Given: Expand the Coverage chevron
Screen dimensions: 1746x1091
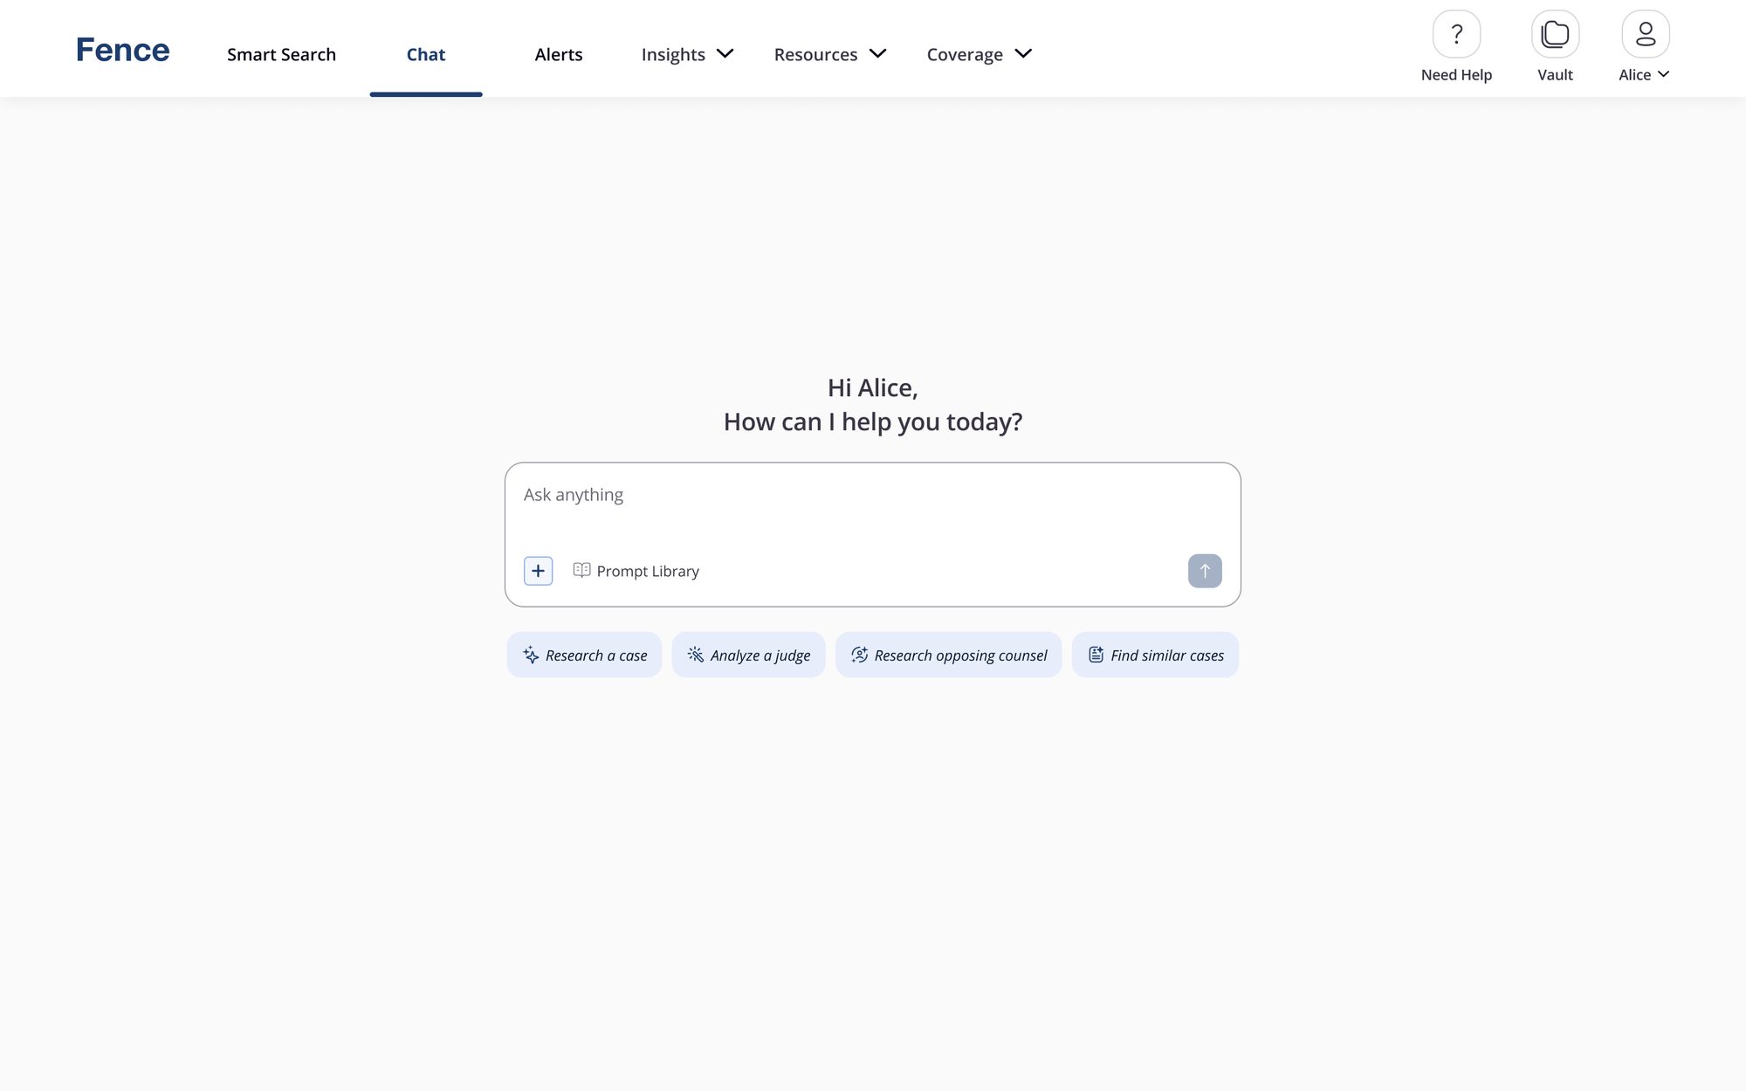Looking at the screenshot, I should [1023, 54].
